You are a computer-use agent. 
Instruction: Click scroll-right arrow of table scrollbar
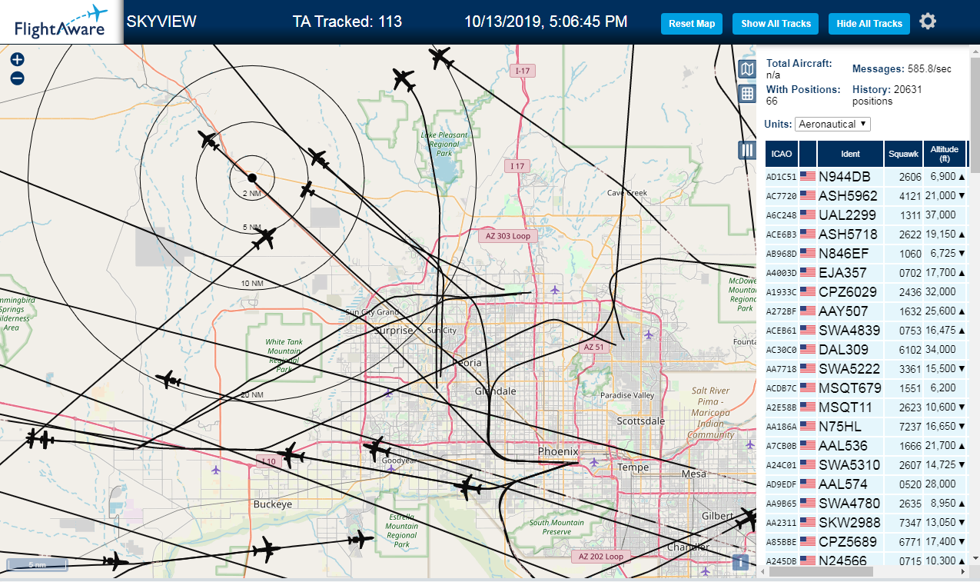coord(962,572)
